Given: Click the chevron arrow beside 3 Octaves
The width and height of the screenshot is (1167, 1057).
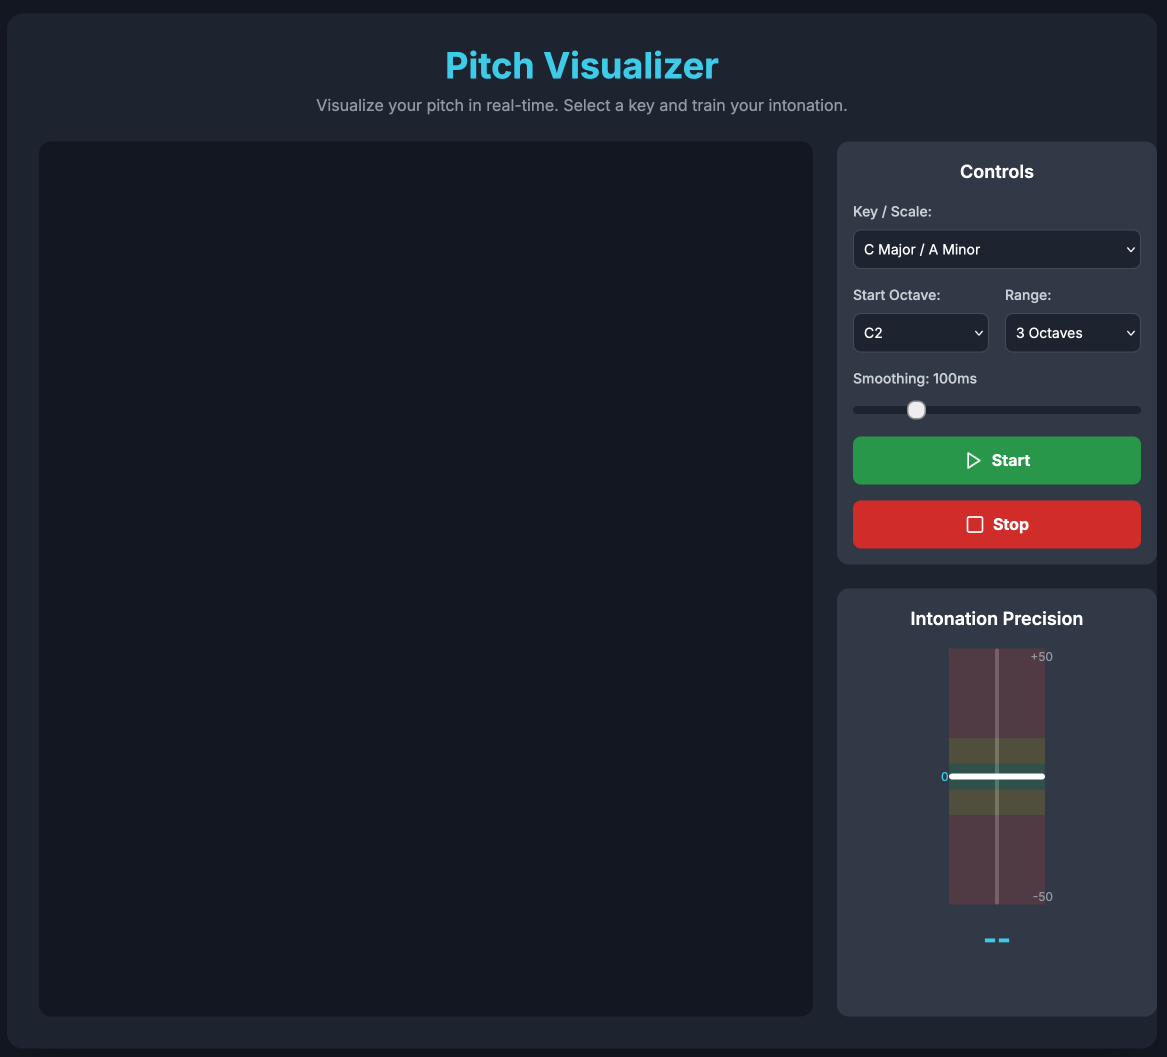Looking at the screenshot, I should (1130, 333).
